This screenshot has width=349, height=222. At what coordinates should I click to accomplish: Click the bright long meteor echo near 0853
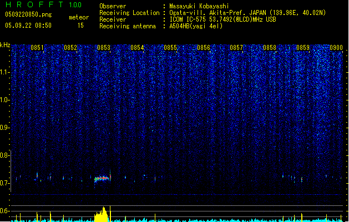[x=102, y=179]
